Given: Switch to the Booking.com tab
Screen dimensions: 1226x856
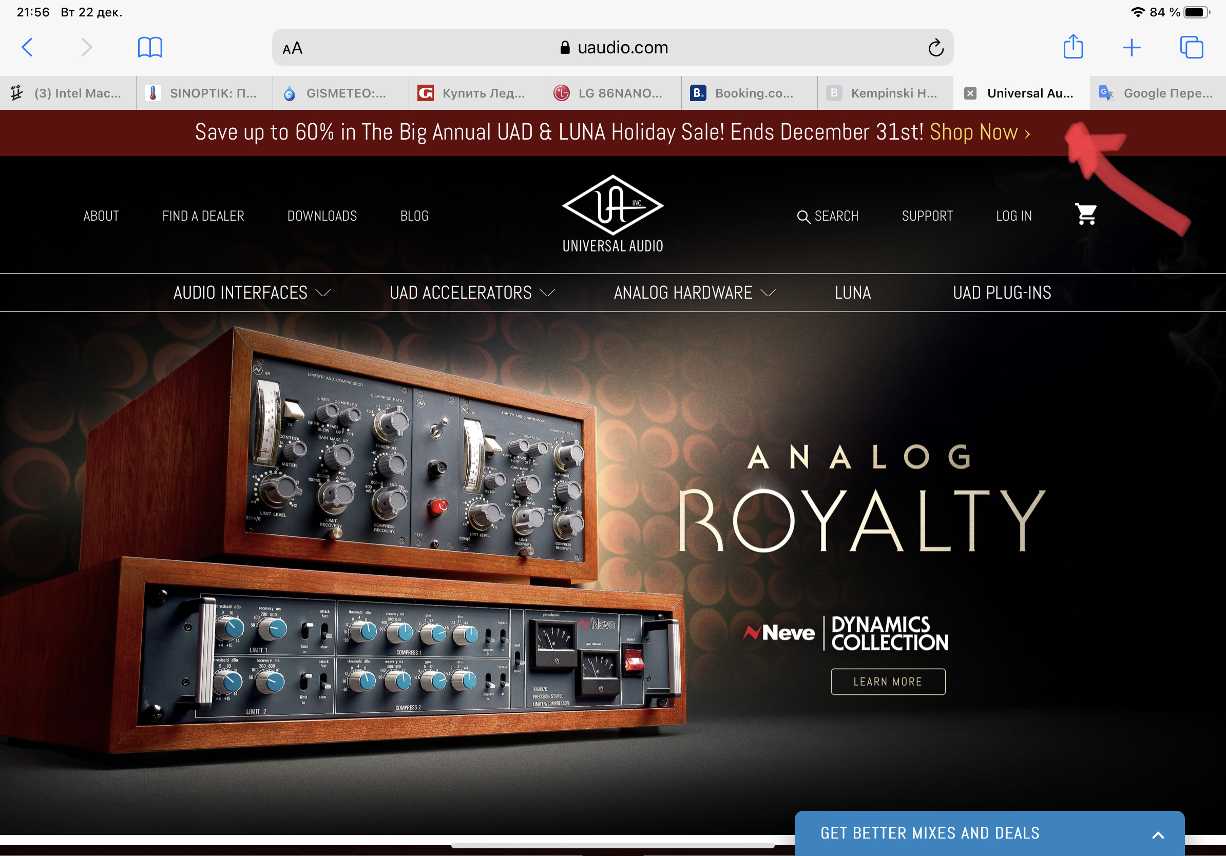Looking at the screenshot, I should 749,93.
